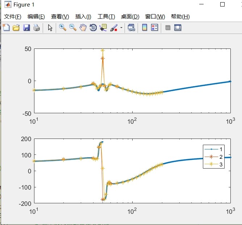Open the 编辑(E) menu

tap(36, 17)
